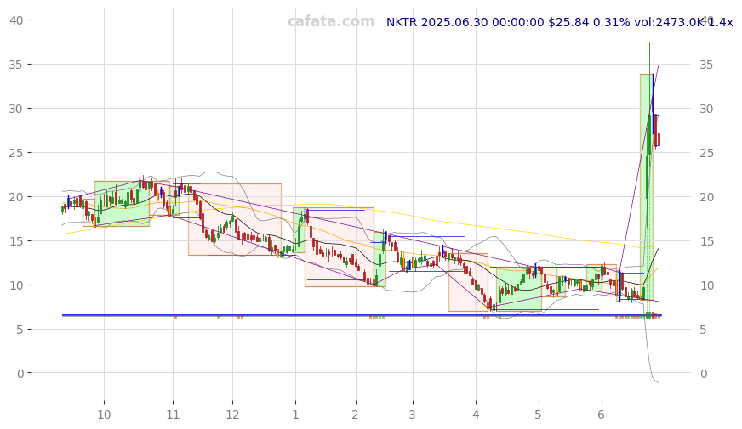Screen dimensions: 742x429
Task: Click the right y-axis label 15
Action: click(x=706, y=241)
